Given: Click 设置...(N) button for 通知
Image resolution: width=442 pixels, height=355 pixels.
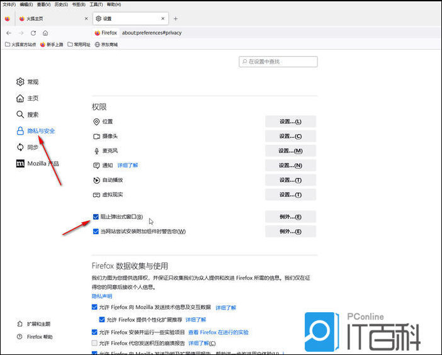Looking at the screenshot, I should tap(290, 166).
